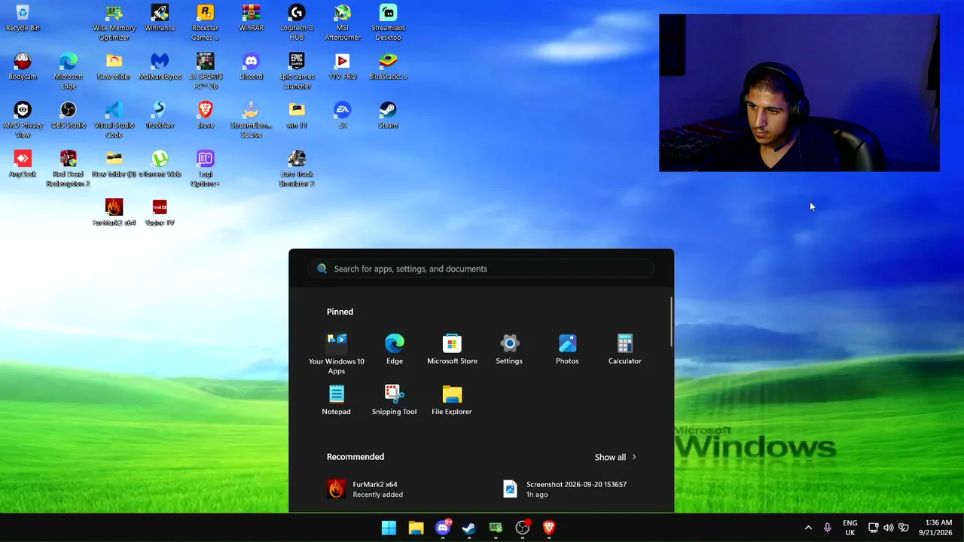Select Epic Games Launcher shortcut
This screenshot has width=964, height=542.
297,71
